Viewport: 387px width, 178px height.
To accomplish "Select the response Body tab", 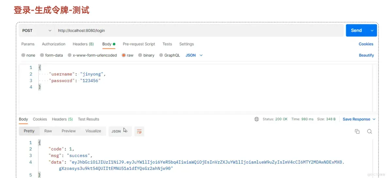I will point(24,119).
